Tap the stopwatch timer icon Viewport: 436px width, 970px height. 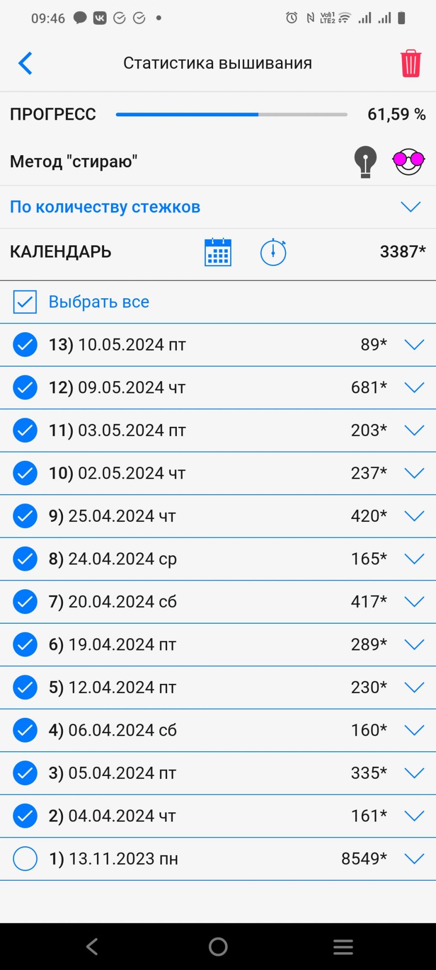click(x=273, y=252)
